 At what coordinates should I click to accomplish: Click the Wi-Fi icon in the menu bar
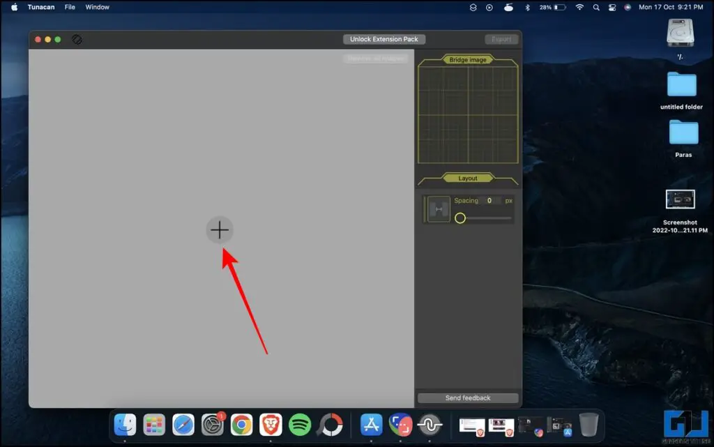(579, 7)
